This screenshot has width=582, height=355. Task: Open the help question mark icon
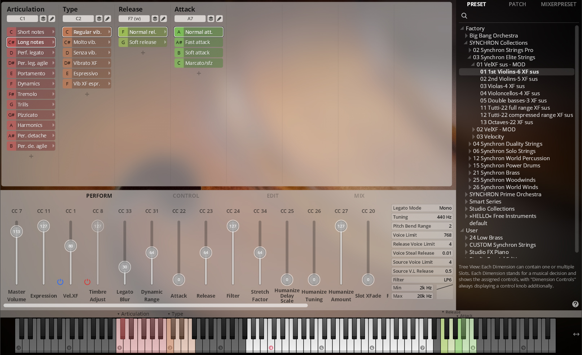tap(575, 304)
